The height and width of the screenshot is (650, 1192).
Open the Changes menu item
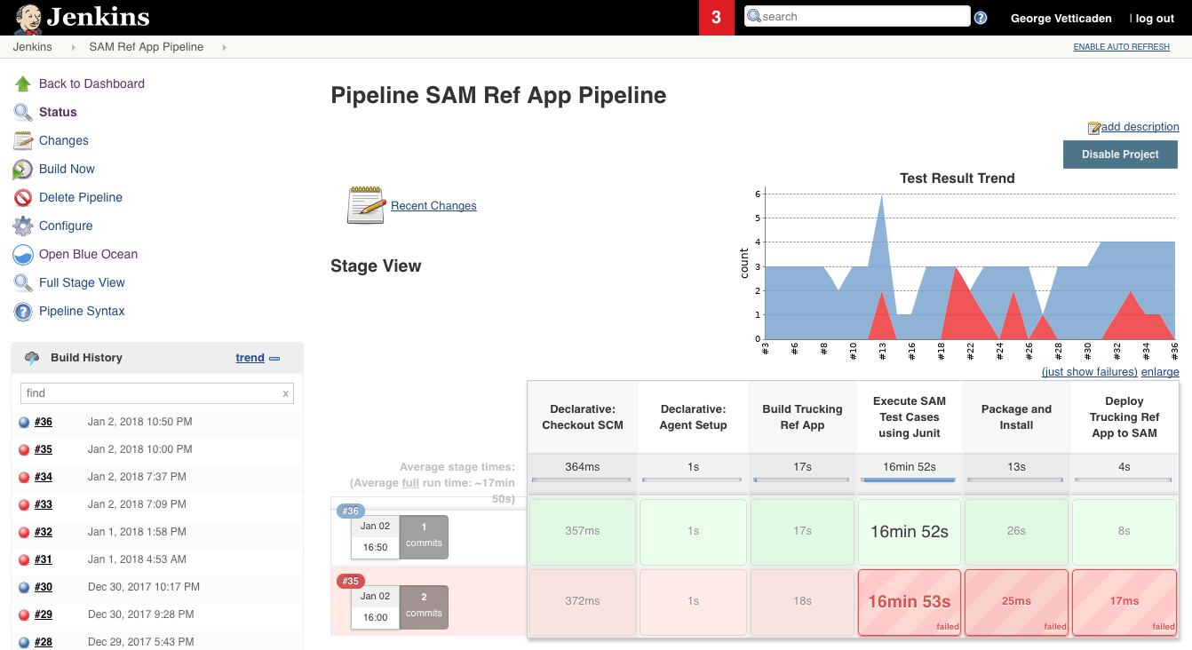(64, 140)
